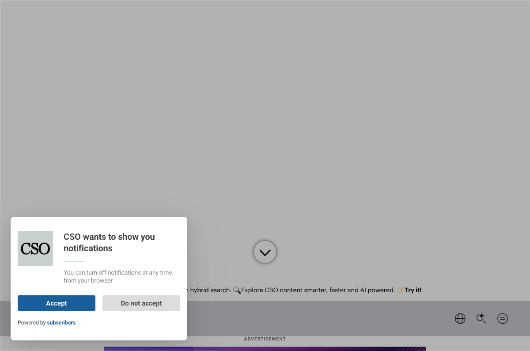This screenshot has width=530, height=351.
Task: Click the circular down-chevron scroll button
Action: click(265, 252)
